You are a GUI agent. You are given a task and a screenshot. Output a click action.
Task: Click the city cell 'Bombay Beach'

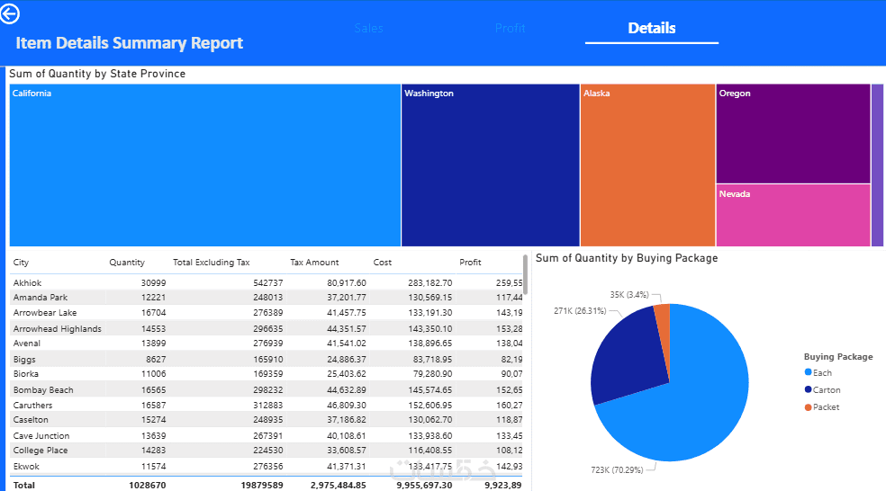(x=43, y=390)
